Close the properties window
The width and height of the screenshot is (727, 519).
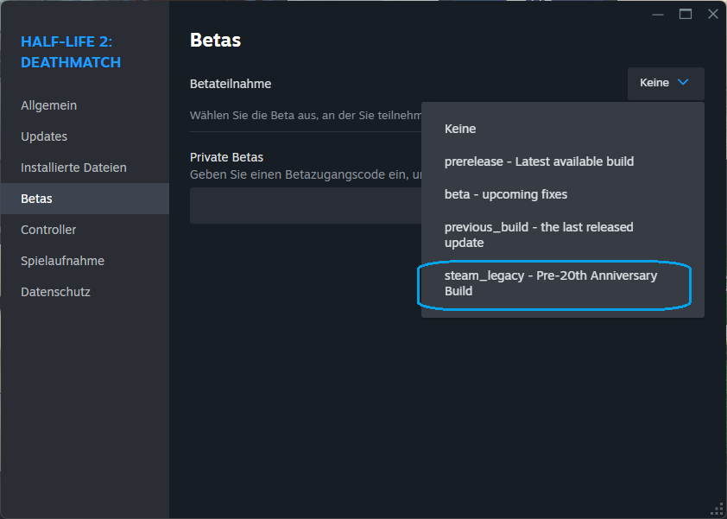712,14
